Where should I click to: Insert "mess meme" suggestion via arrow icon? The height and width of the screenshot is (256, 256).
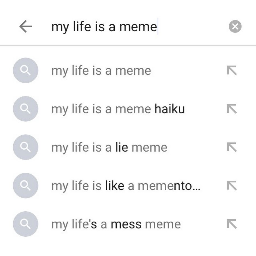(232, 224)
